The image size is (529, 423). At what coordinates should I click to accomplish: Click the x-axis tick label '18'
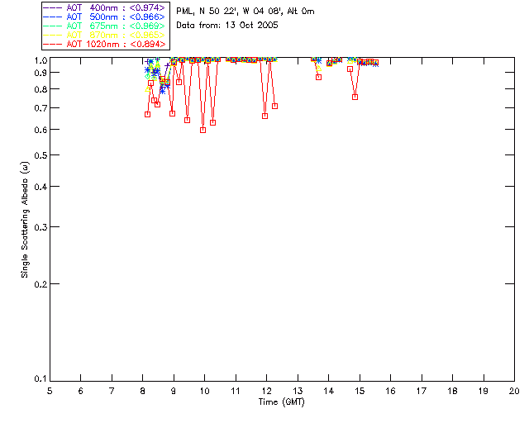pyautogui.click(x=452, y=391)
